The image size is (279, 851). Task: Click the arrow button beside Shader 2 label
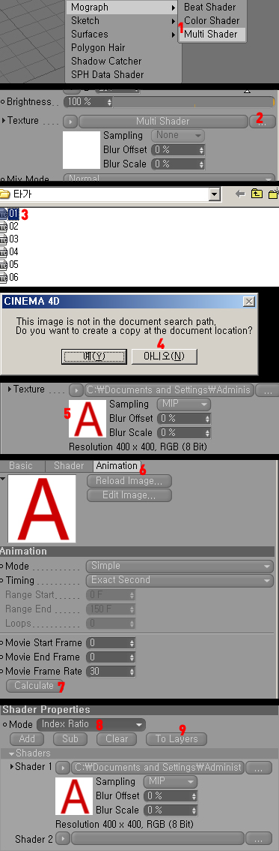tap(64, 839)
